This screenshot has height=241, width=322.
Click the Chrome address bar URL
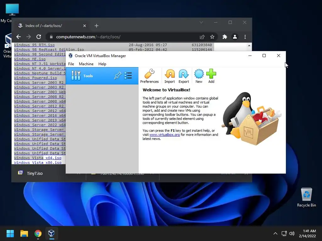[x=88, y=37]
